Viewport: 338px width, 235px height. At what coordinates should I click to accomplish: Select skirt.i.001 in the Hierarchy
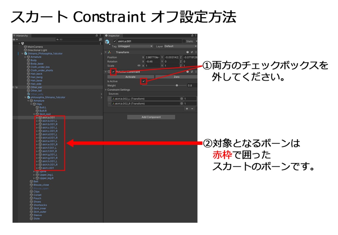point(48,168)
